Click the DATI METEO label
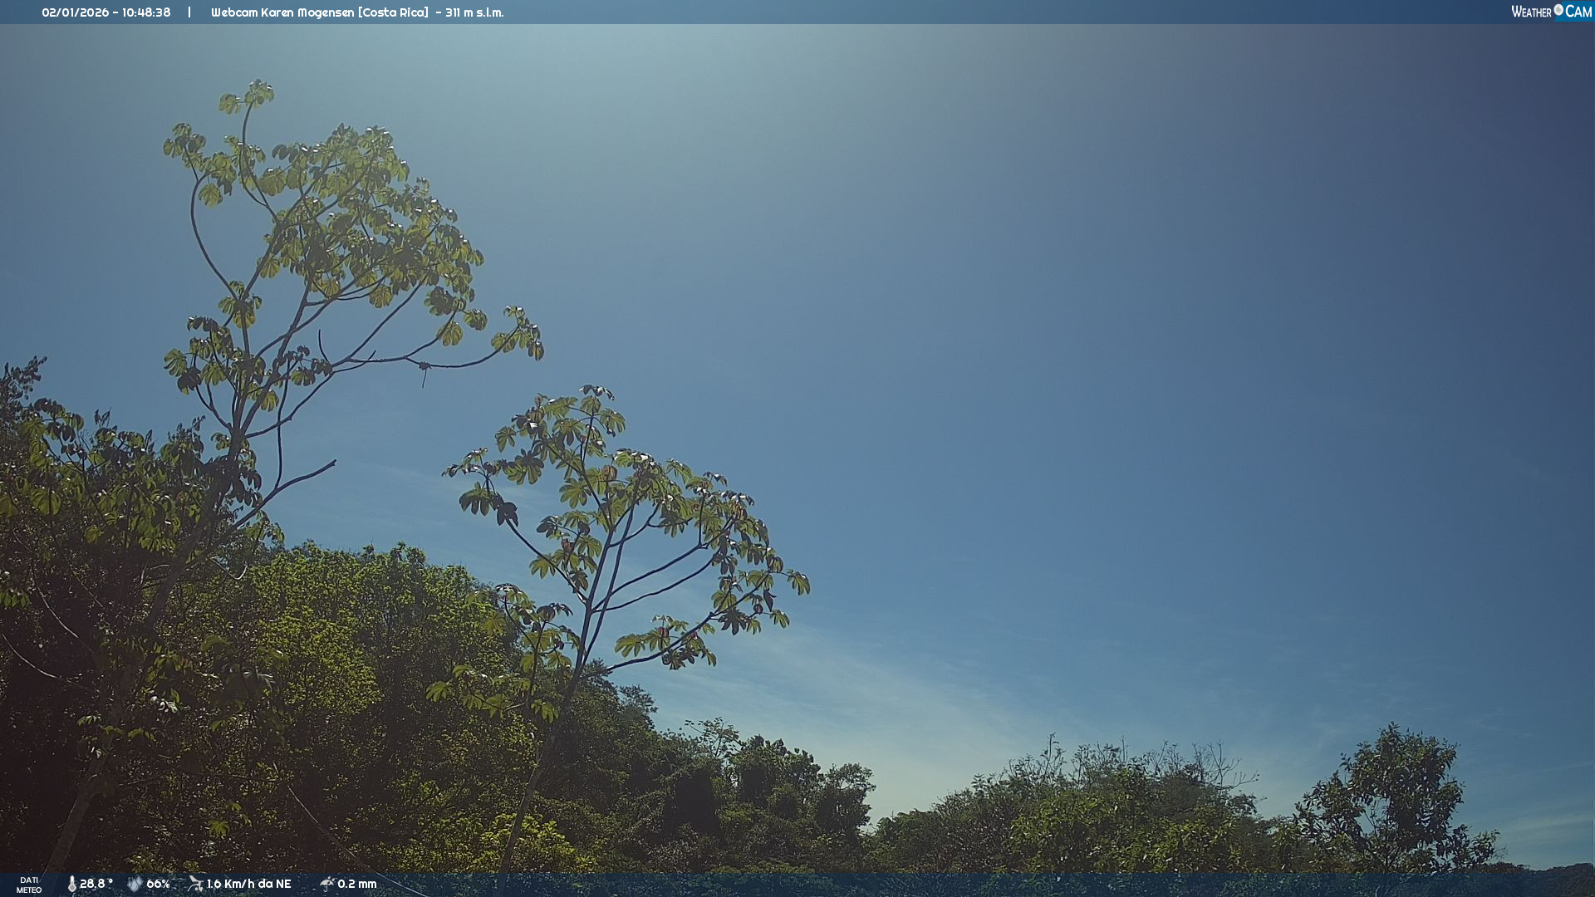Image resolution: width=1595 pixels, height=897 pixels. coord(29,885)
